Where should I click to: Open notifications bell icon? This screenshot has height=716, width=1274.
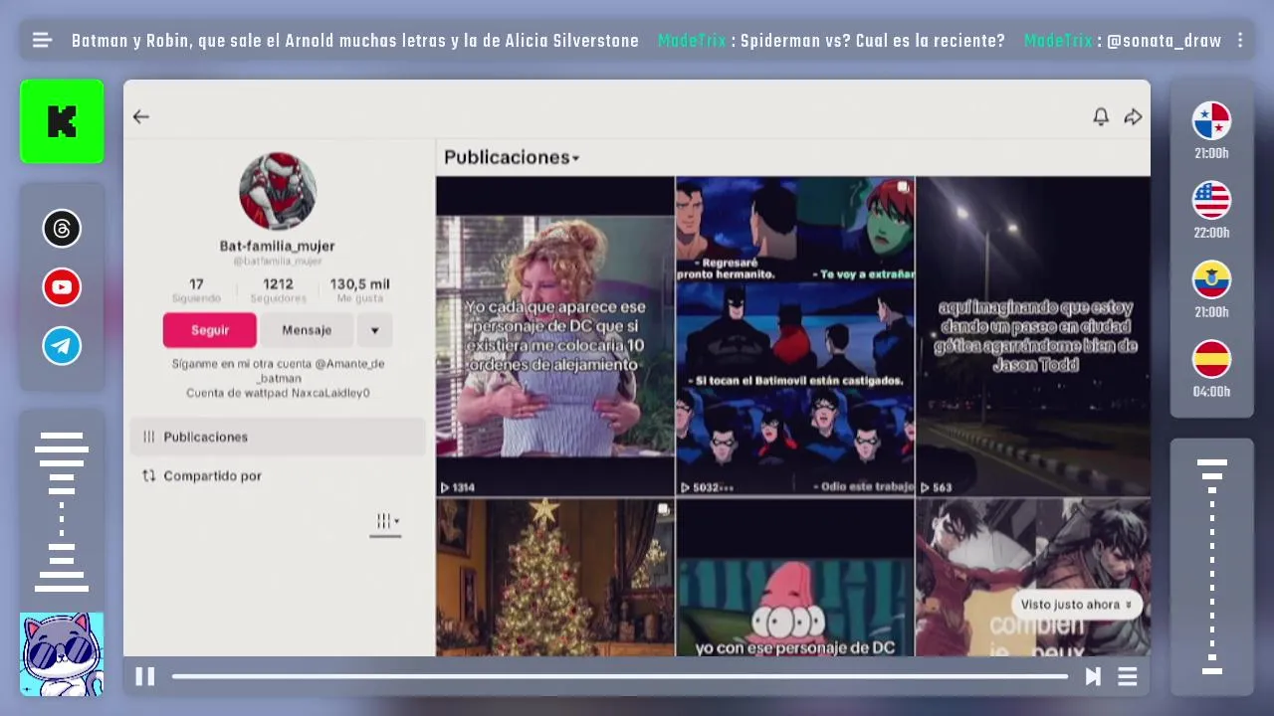pyautogui.click(x=1101, y=116)
